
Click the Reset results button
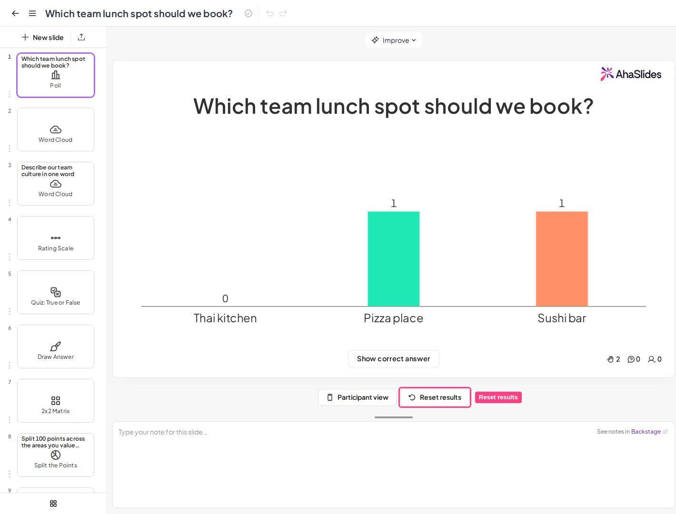pyautogui.click(x=435, y=397)
